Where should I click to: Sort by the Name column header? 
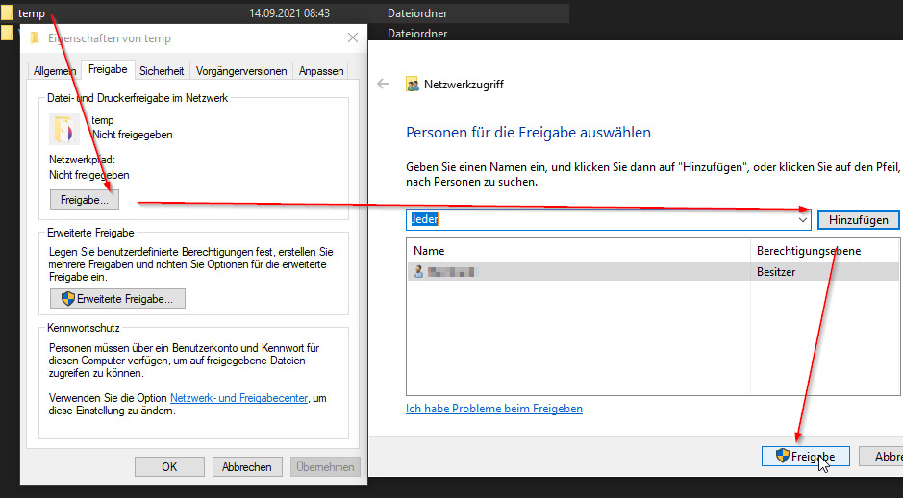pos(577,251)
